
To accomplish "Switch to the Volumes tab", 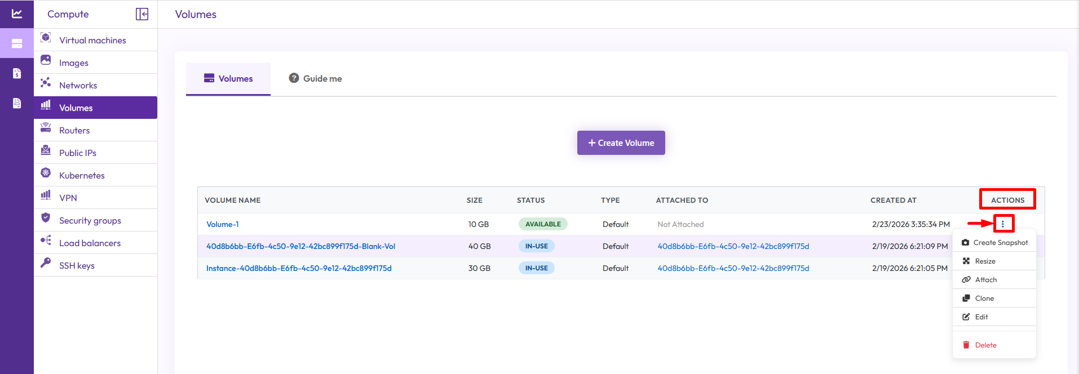I will (x=228, y=79).
